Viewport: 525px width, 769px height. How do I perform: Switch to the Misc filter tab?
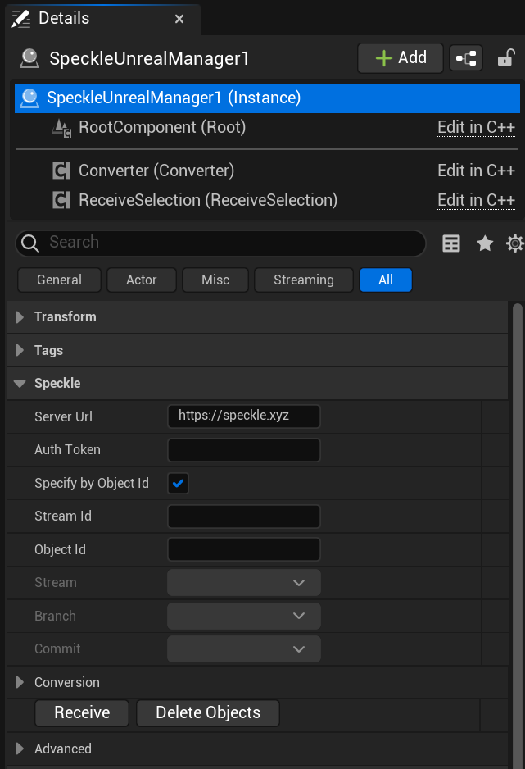pyautogui.click(x=215, y=280)
